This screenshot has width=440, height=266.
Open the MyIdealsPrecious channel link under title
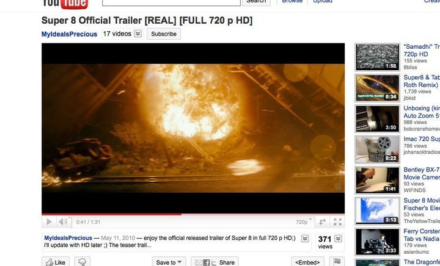[69, 34]
